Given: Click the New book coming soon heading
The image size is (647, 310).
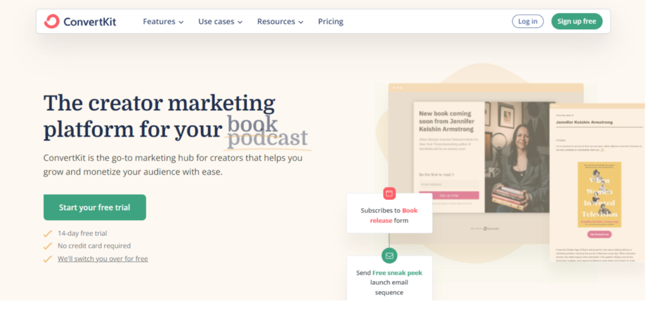Looking at the screenshot, I should [x=447, y=121].
